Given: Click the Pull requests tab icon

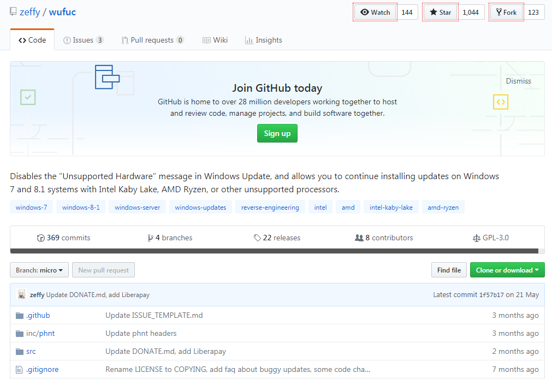Looking at the screenshot, I should [124, 40].
